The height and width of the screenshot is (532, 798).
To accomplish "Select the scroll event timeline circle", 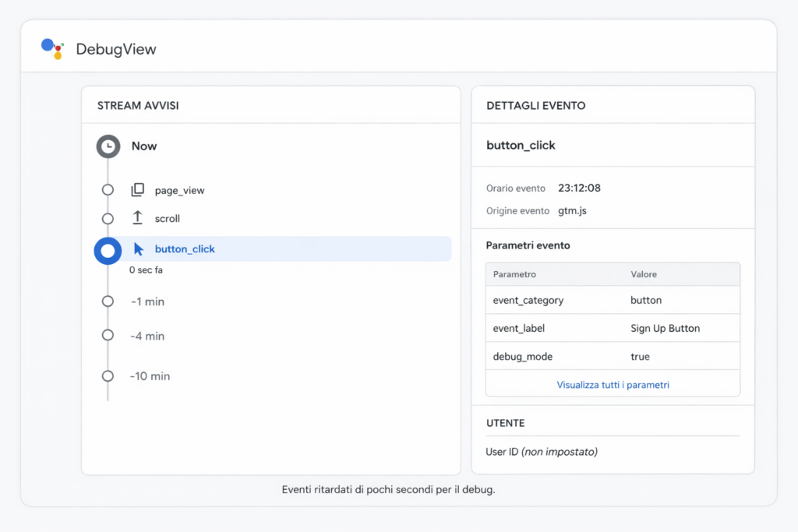I will tap(108, 219).
